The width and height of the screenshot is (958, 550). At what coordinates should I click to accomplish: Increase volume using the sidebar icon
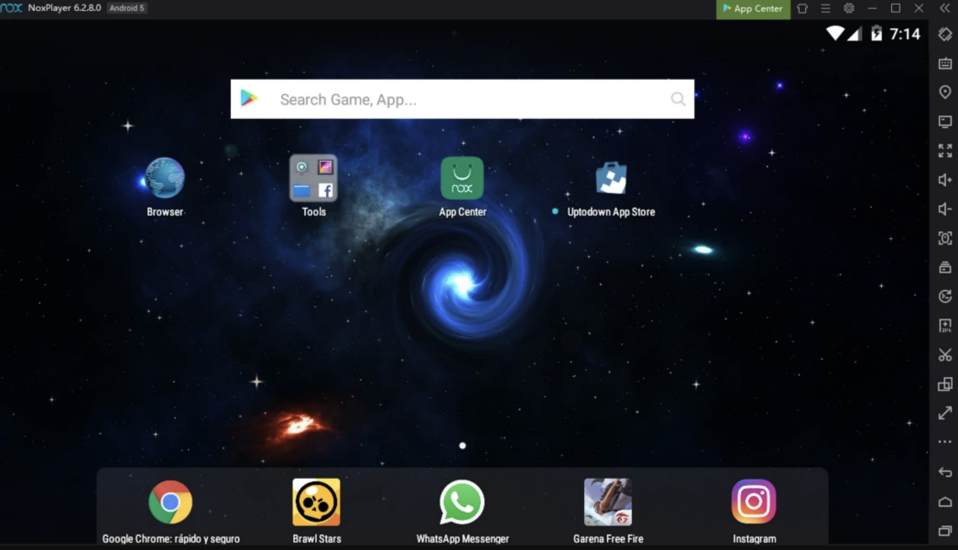pyautogui.click(x=944, y=179)
